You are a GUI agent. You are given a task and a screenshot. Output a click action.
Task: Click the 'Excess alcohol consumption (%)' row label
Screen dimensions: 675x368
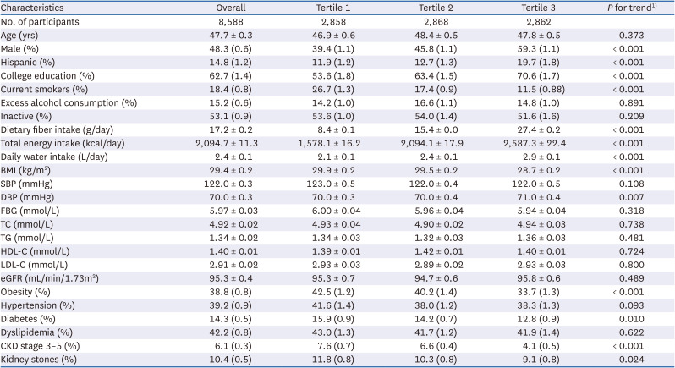pyautogui.click(x=69, y=102)
